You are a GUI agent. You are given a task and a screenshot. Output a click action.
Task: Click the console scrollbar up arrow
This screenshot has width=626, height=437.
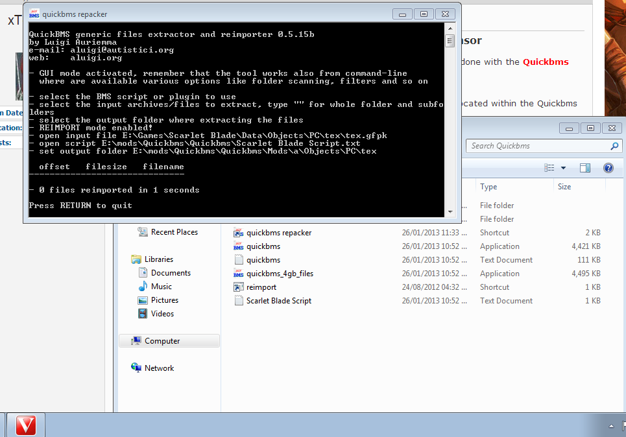pos(450,29)
